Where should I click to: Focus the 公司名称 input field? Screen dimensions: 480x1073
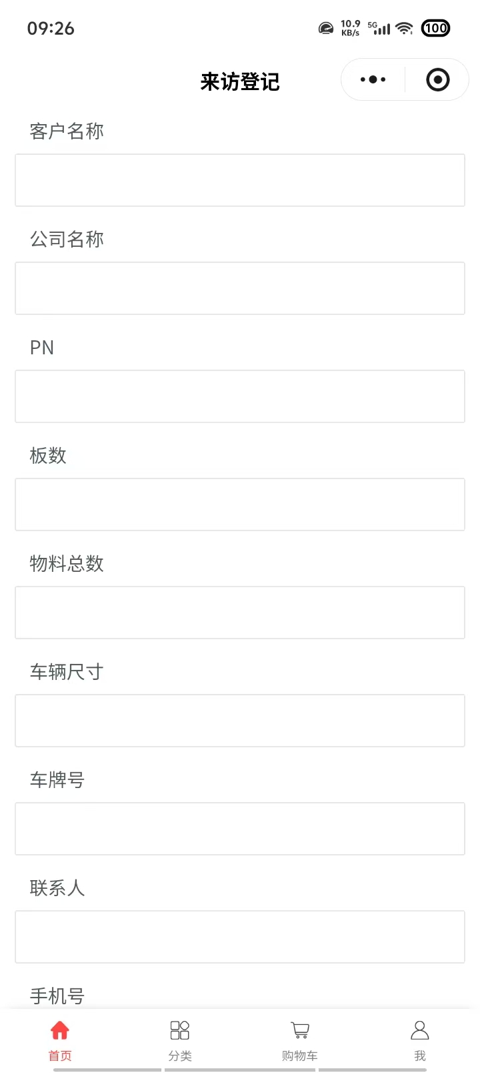point(240,288)
